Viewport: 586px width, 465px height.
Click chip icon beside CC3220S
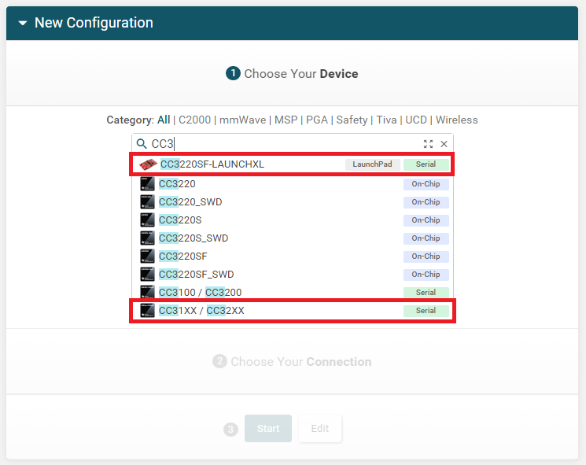tap(147, 220)
